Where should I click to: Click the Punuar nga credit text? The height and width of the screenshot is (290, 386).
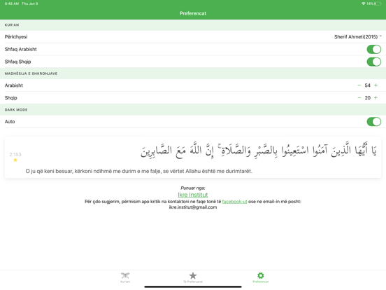tap(193, 188)
